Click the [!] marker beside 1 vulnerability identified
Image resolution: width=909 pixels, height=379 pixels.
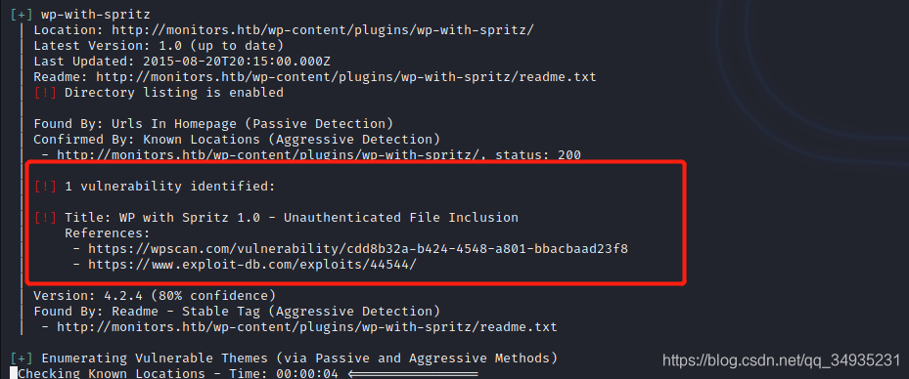45,187
